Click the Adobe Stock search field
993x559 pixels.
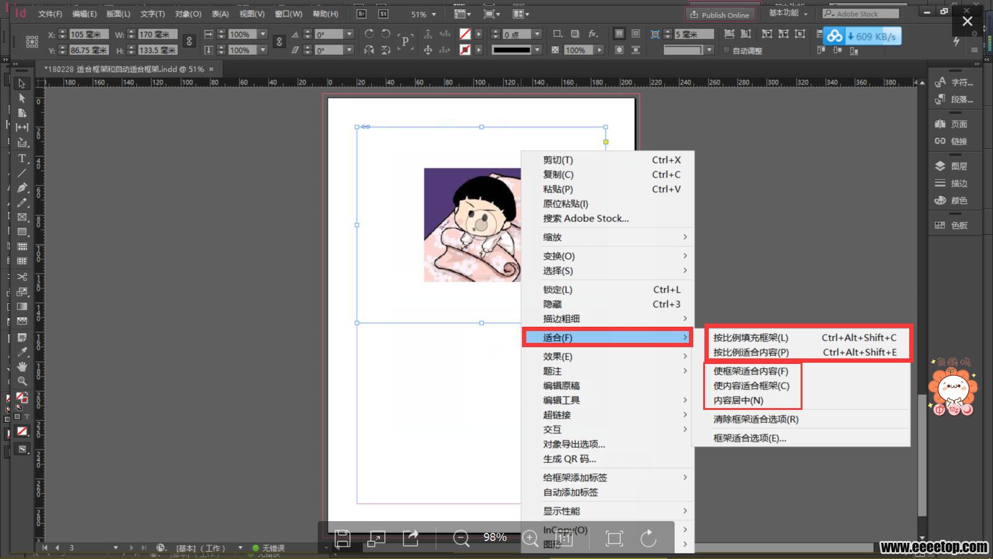point(861,13)
